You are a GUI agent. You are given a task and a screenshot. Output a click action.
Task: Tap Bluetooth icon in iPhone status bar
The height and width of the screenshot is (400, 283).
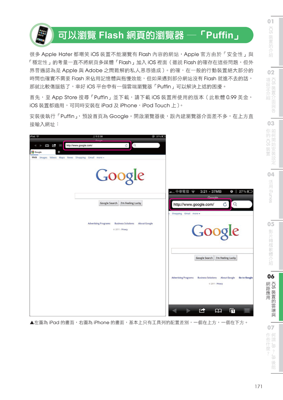(x=236, y=191)
